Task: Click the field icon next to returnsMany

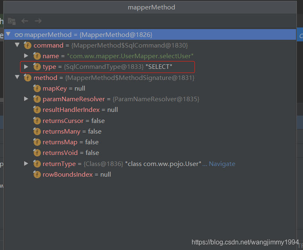Action: [37, 132]
